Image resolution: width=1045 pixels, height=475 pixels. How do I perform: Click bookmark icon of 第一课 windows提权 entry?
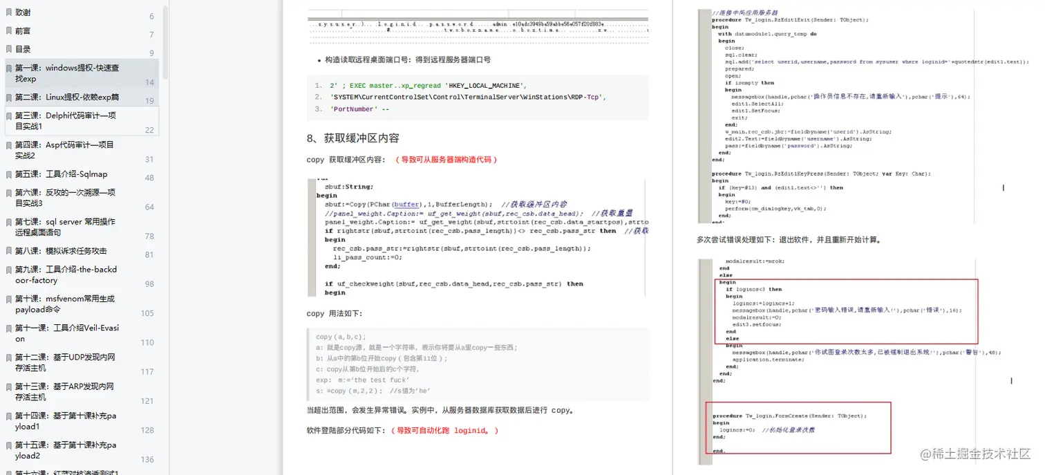tap(9, 68)
